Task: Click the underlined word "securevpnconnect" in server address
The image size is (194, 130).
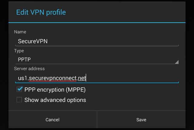Action: [52, 78]
